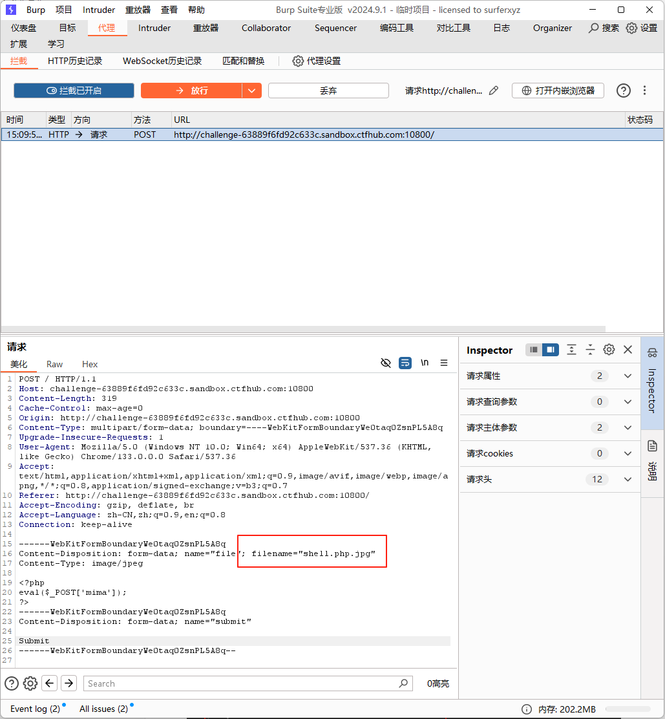Open All issues (2)
The height and width of the screenshot is (719, 665).
(103, 709)
